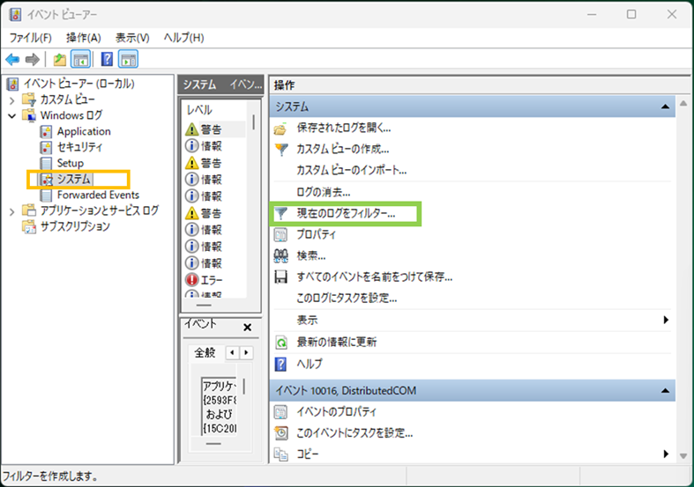Click the Back arrow in the toolbar

point(13,59)
